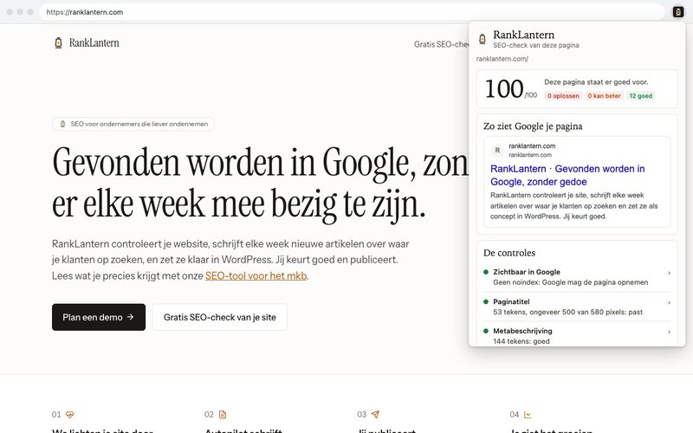Click the heart icon beside step 01

click(x=70, y=415)
